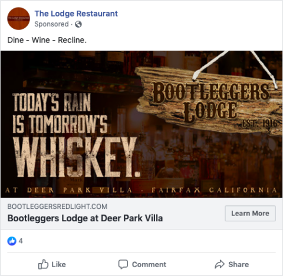The height and width of the screenshot is (276, 283).
Task: Open the BOOTLEGGERSREDLIGHT.COM link
Action: click(57, 207)
